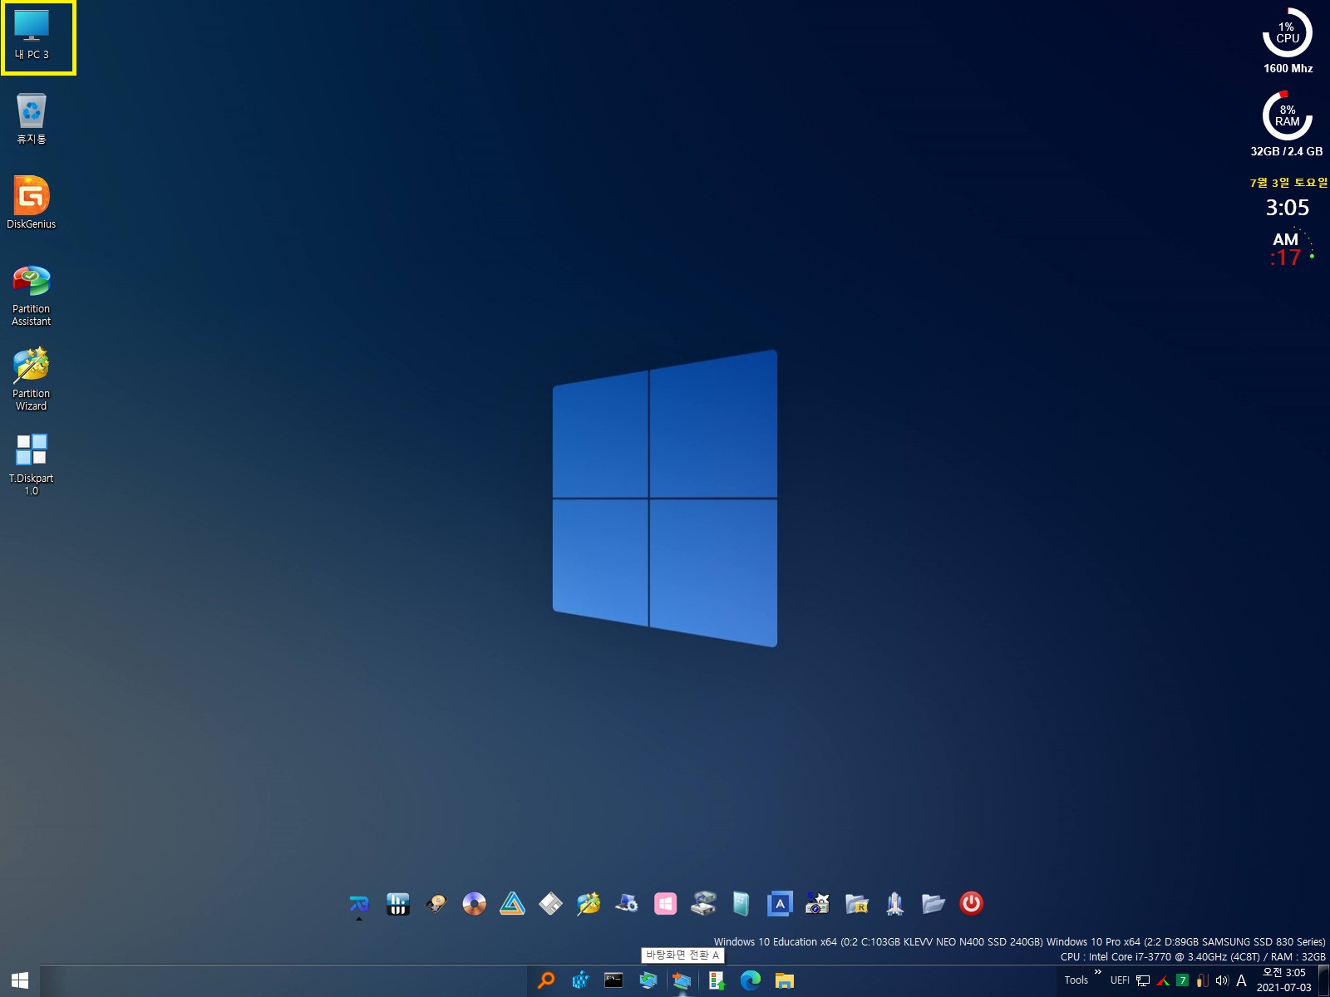Click the first blue logo icon in the dock
This screenshot has width=1330, height=997.
click(x=359, y=903)
